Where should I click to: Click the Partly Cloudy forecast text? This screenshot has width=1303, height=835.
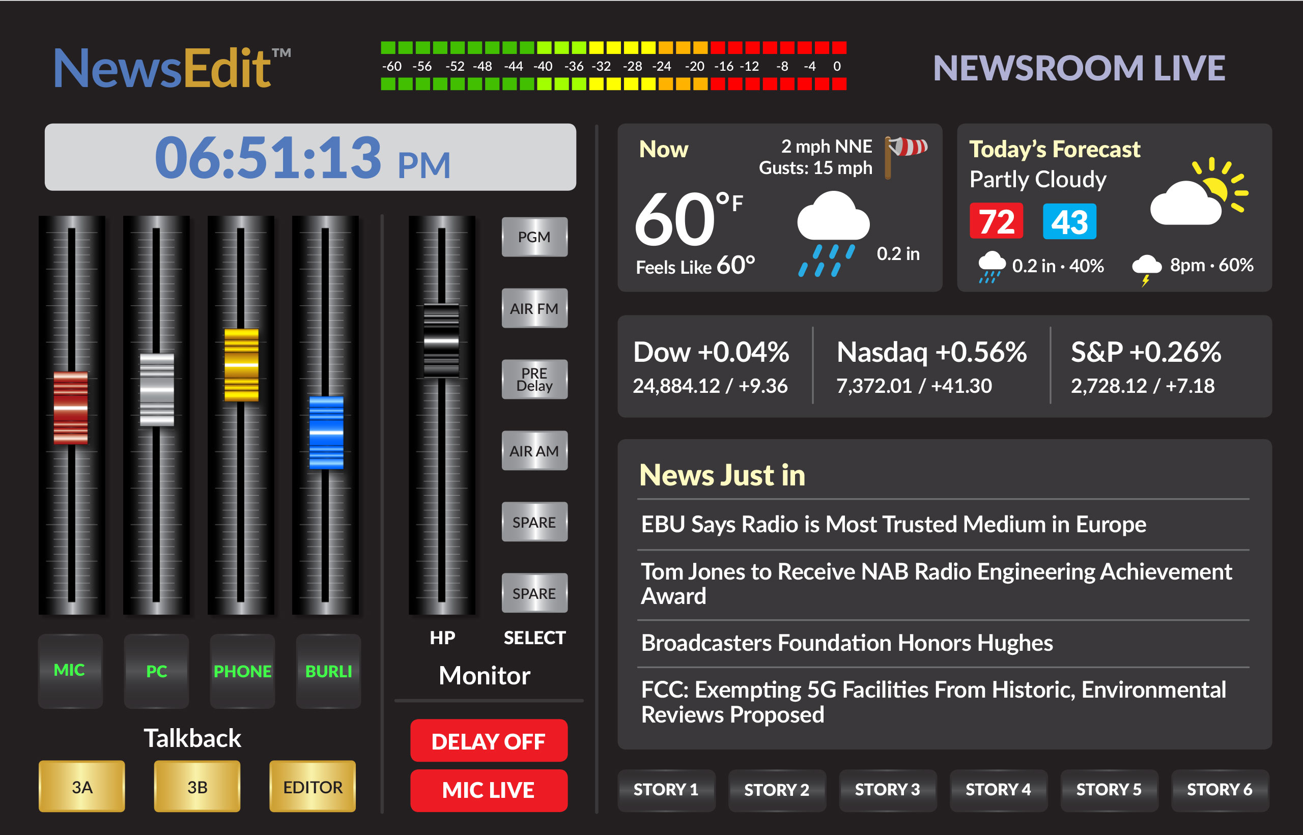1038,180
